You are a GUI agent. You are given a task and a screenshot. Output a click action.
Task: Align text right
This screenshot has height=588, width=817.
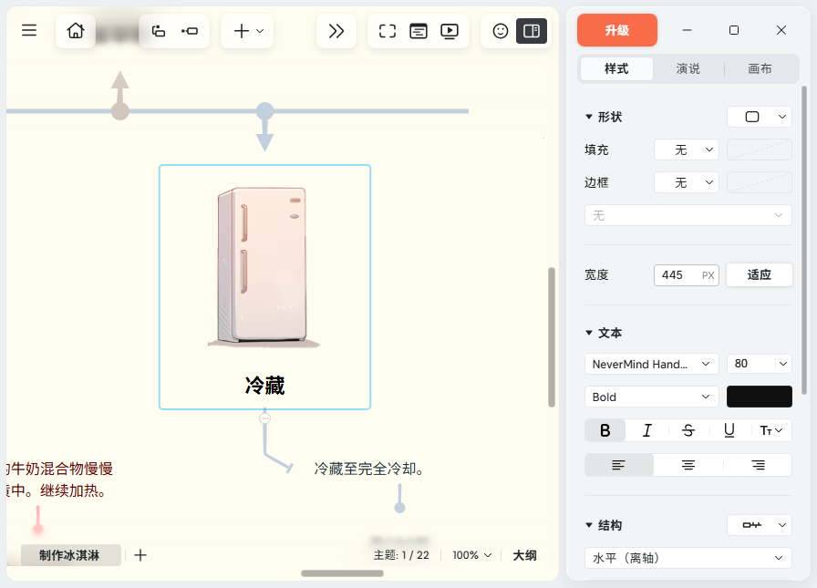point(758,465)
